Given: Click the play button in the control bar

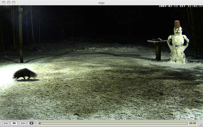Looking at the screenshot, I should click(x=31, y=123).
